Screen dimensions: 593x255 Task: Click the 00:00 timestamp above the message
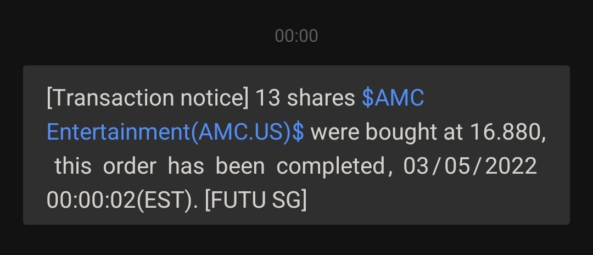[x=296, y=36]
